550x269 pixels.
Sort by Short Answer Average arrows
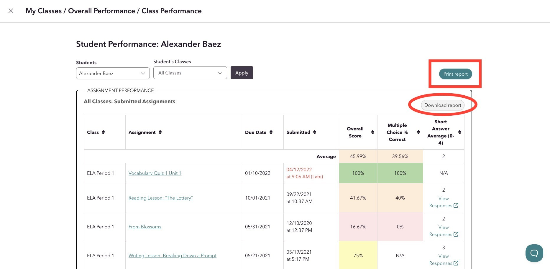coord(460,132)
